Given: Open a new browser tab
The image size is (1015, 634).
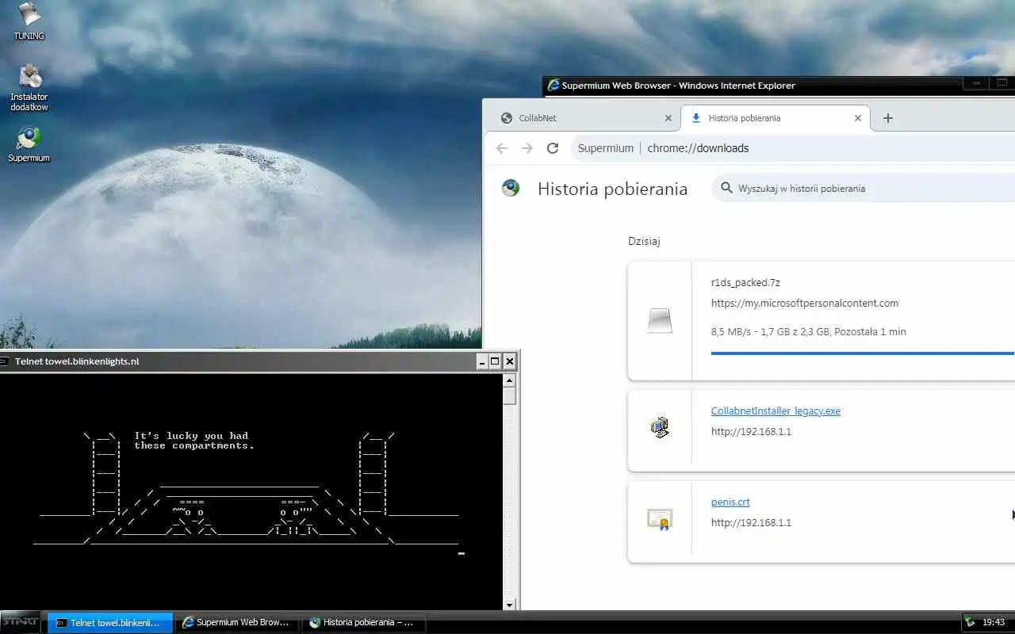Looking at the screenshot, I should 888,118.
